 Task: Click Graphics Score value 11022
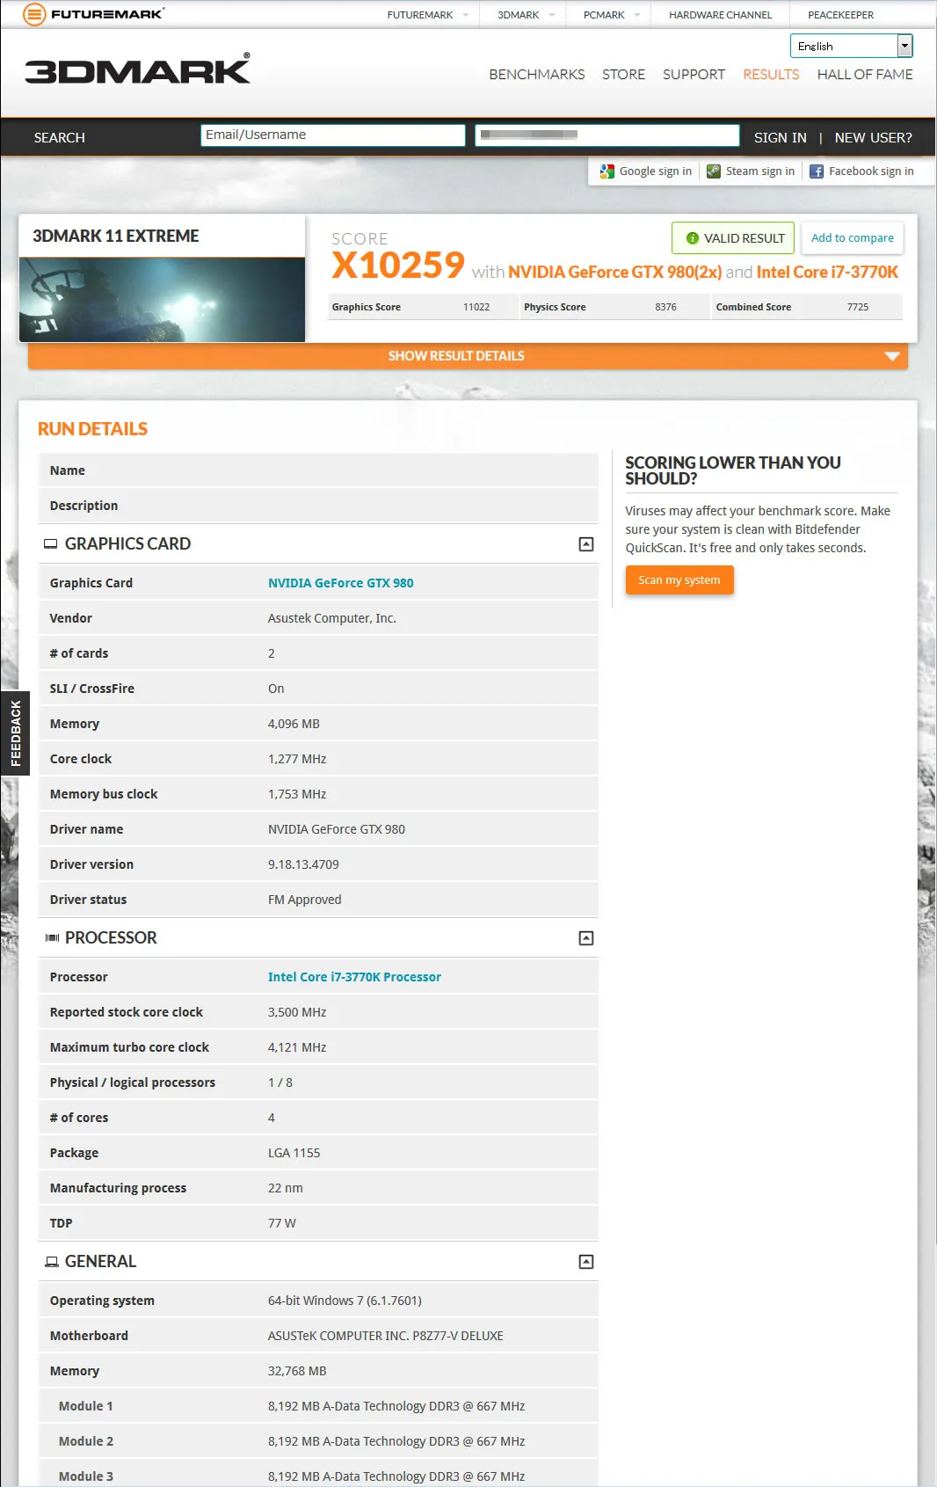tap(476, 307)
